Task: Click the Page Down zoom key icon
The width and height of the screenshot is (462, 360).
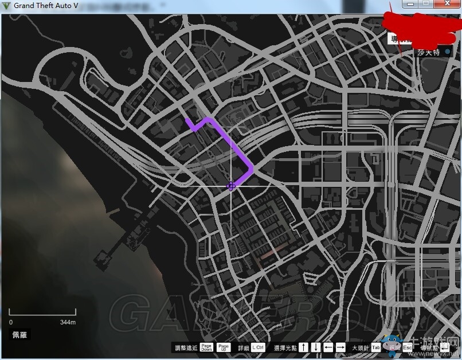Action: point(206,347)
